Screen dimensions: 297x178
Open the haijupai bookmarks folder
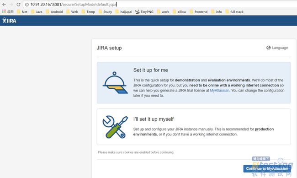coord(124,12)
